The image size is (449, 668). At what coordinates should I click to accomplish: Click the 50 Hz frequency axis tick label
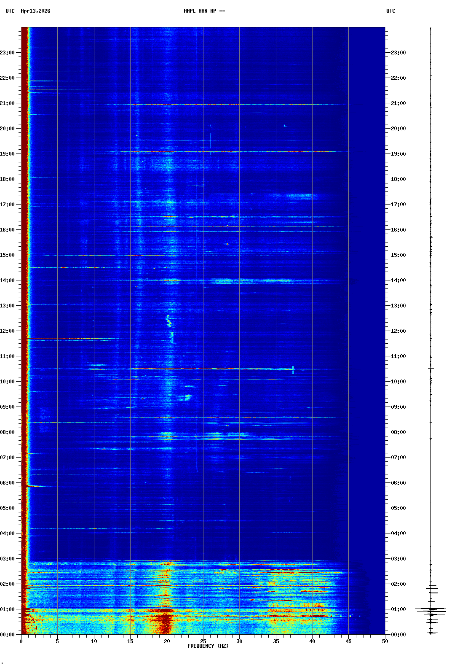[x=385, y=641]
